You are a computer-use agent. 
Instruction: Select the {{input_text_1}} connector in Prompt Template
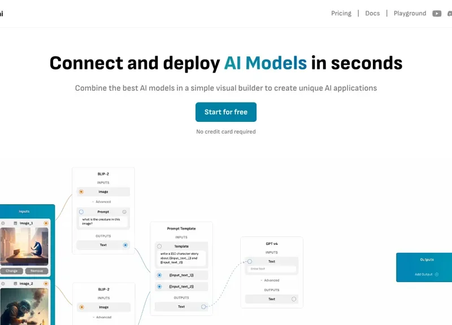coord(159,275)
